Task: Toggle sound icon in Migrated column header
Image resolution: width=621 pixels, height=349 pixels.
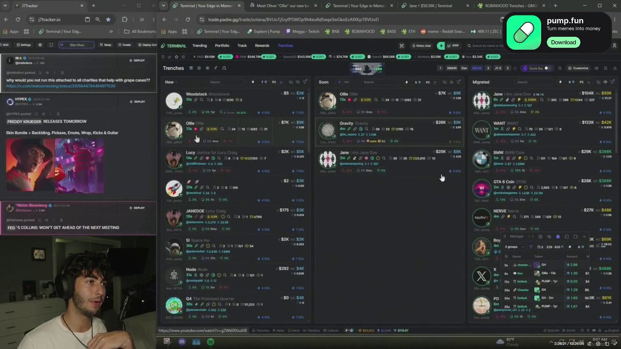Action: tap(606, 82)
